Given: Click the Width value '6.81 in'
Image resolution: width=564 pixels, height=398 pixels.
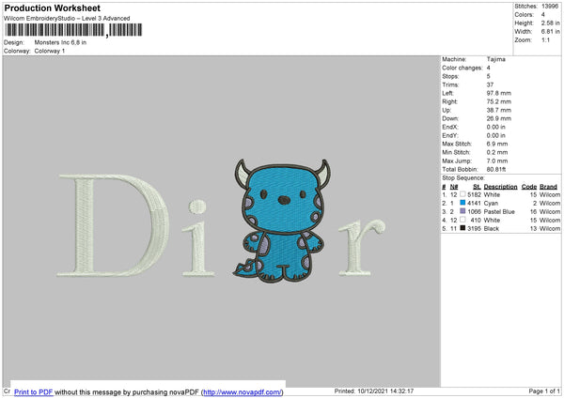Looking at the screenshot, I should 550,32.
